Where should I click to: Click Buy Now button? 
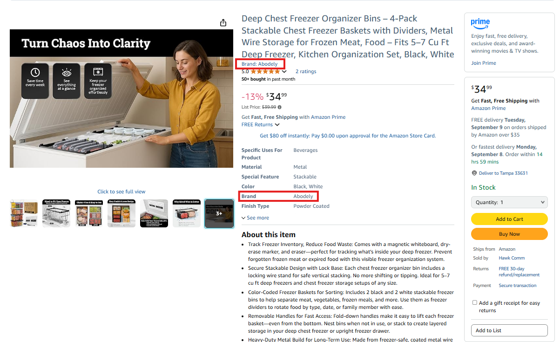coord(509,234)
